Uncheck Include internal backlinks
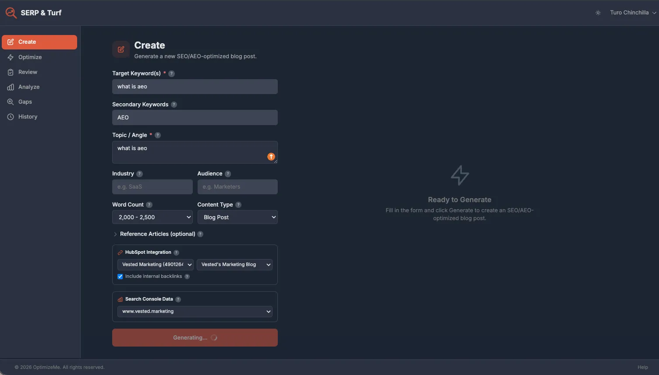Screen dimensions: 659x375 pyautogui.click(x=120, y=276)
